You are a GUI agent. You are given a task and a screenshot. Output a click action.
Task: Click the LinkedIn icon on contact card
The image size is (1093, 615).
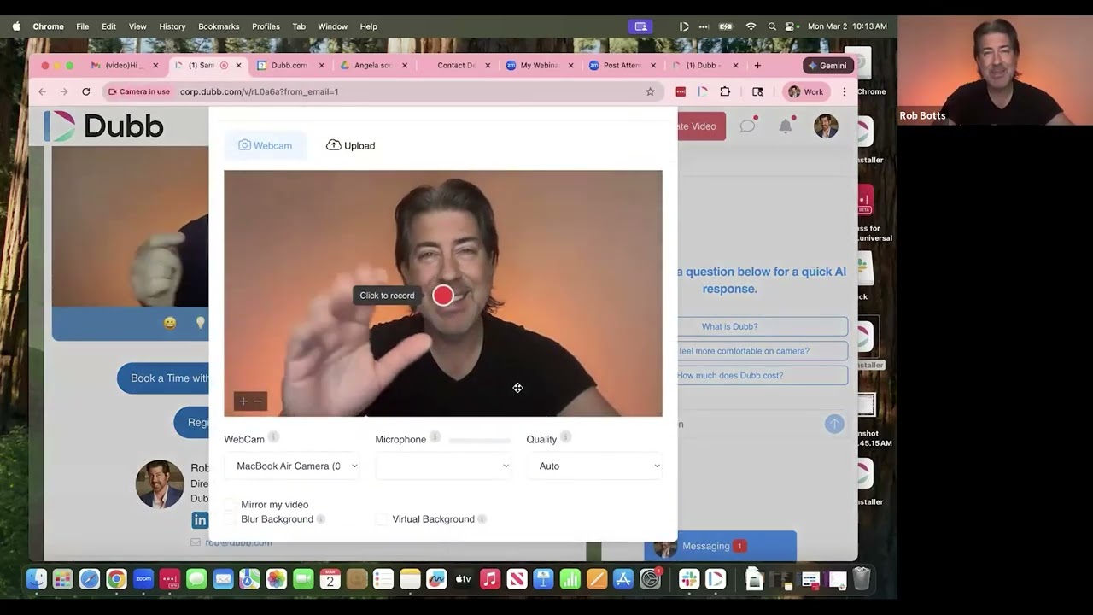point(200,519)
